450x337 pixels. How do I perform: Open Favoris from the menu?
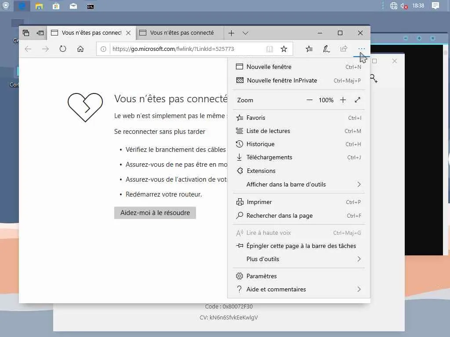pos(298,118)
